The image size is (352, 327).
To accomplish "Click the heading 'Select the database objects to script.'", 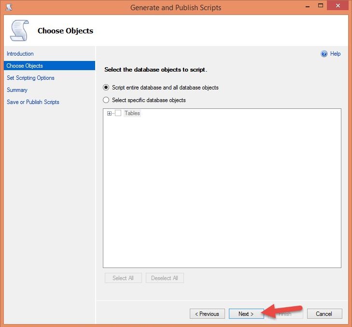I will pyautogui.click(x=155, y=70).
